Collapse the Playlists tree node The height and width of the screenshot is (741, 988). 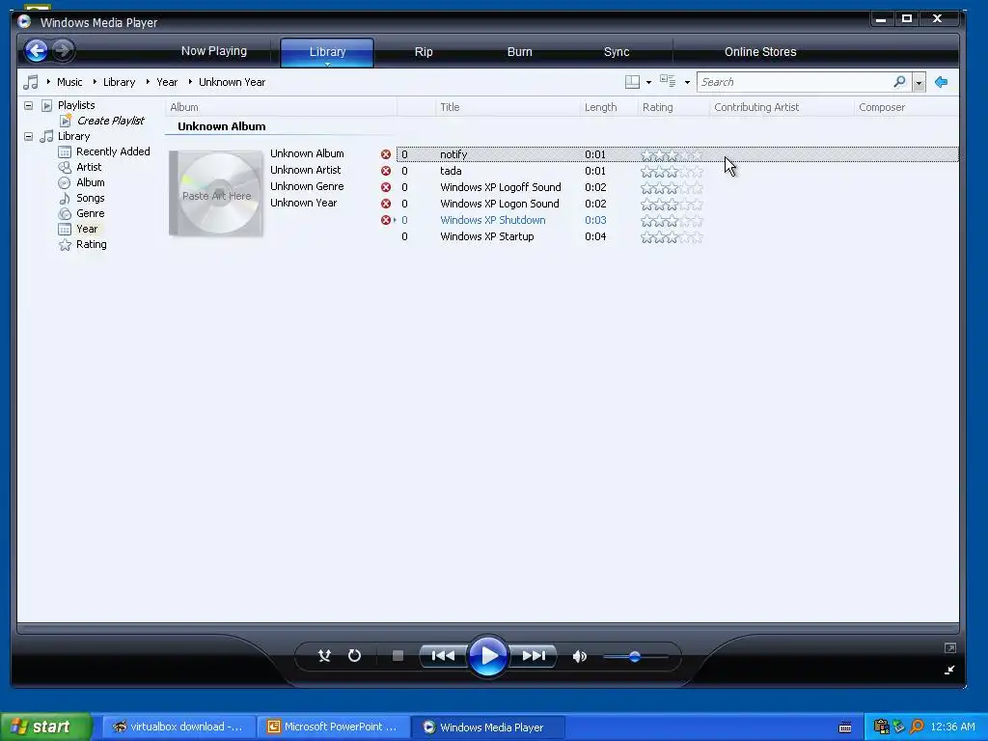[28, 105]
